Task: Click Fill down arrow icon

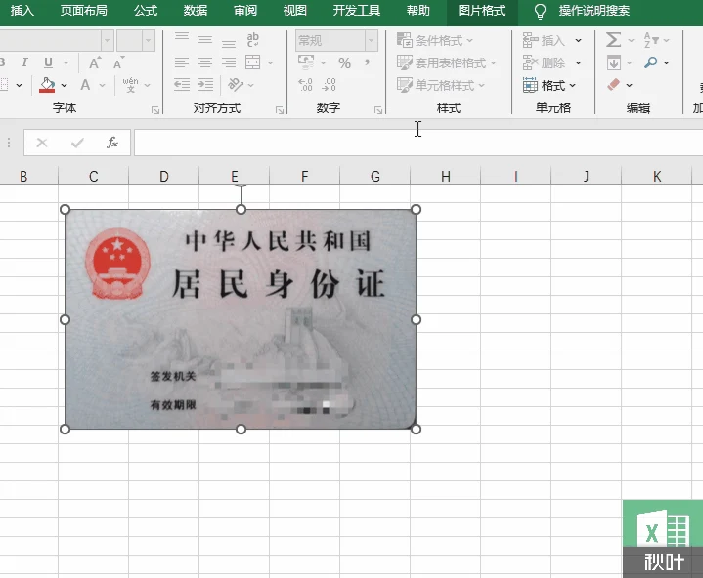Action: [x=614, y=62]
